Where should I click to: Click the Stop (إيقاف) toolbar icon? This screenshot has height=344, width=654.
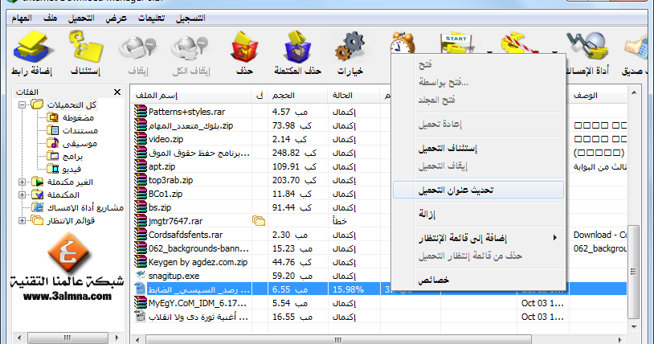click(x=137, y=48)
